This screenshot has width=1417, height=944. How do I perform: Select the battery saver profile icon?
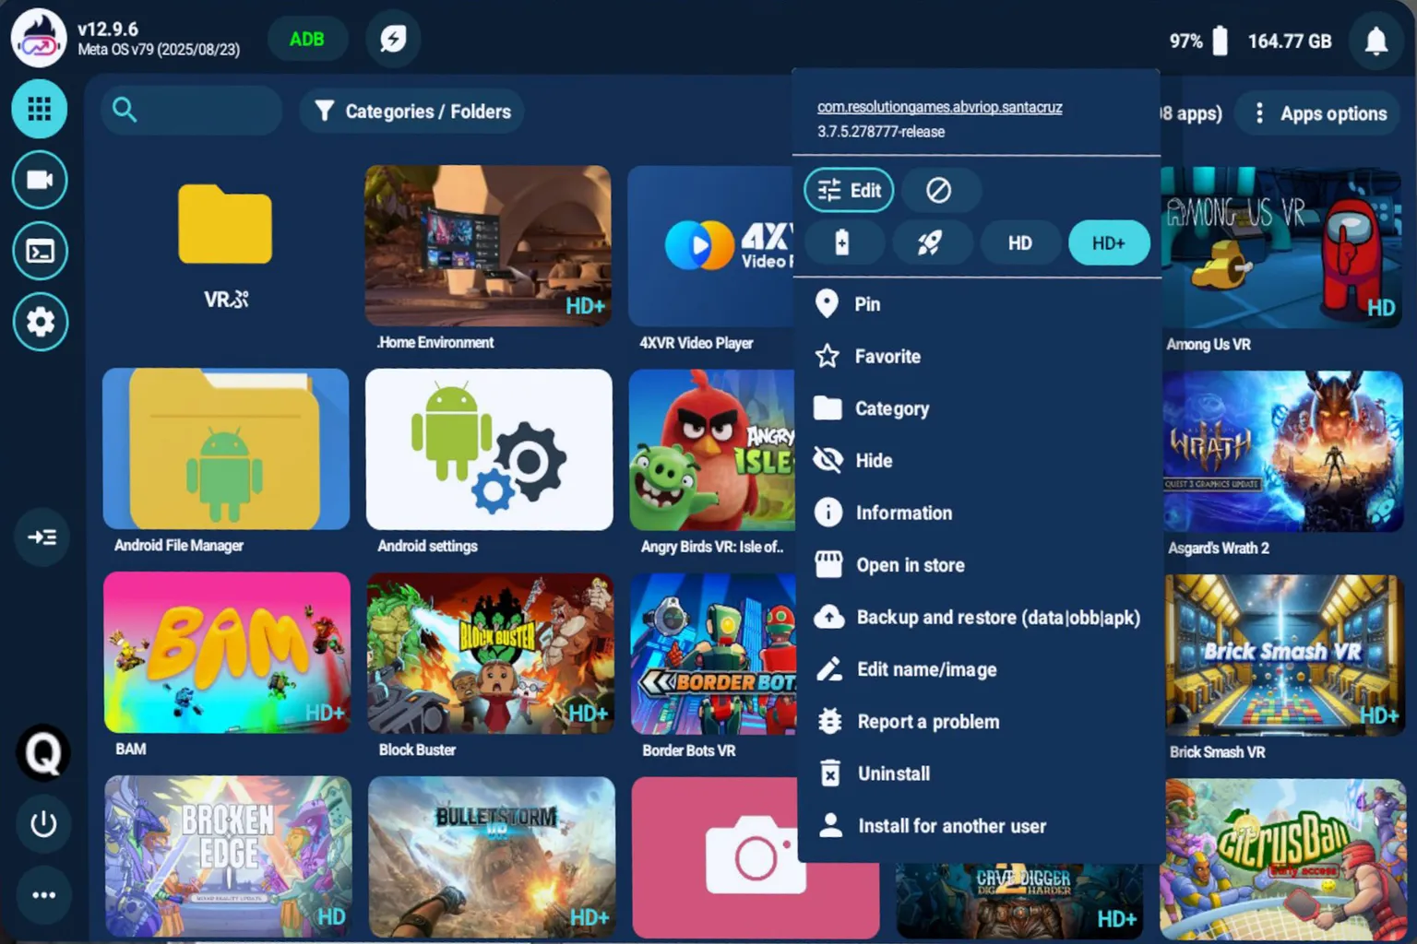842,243
